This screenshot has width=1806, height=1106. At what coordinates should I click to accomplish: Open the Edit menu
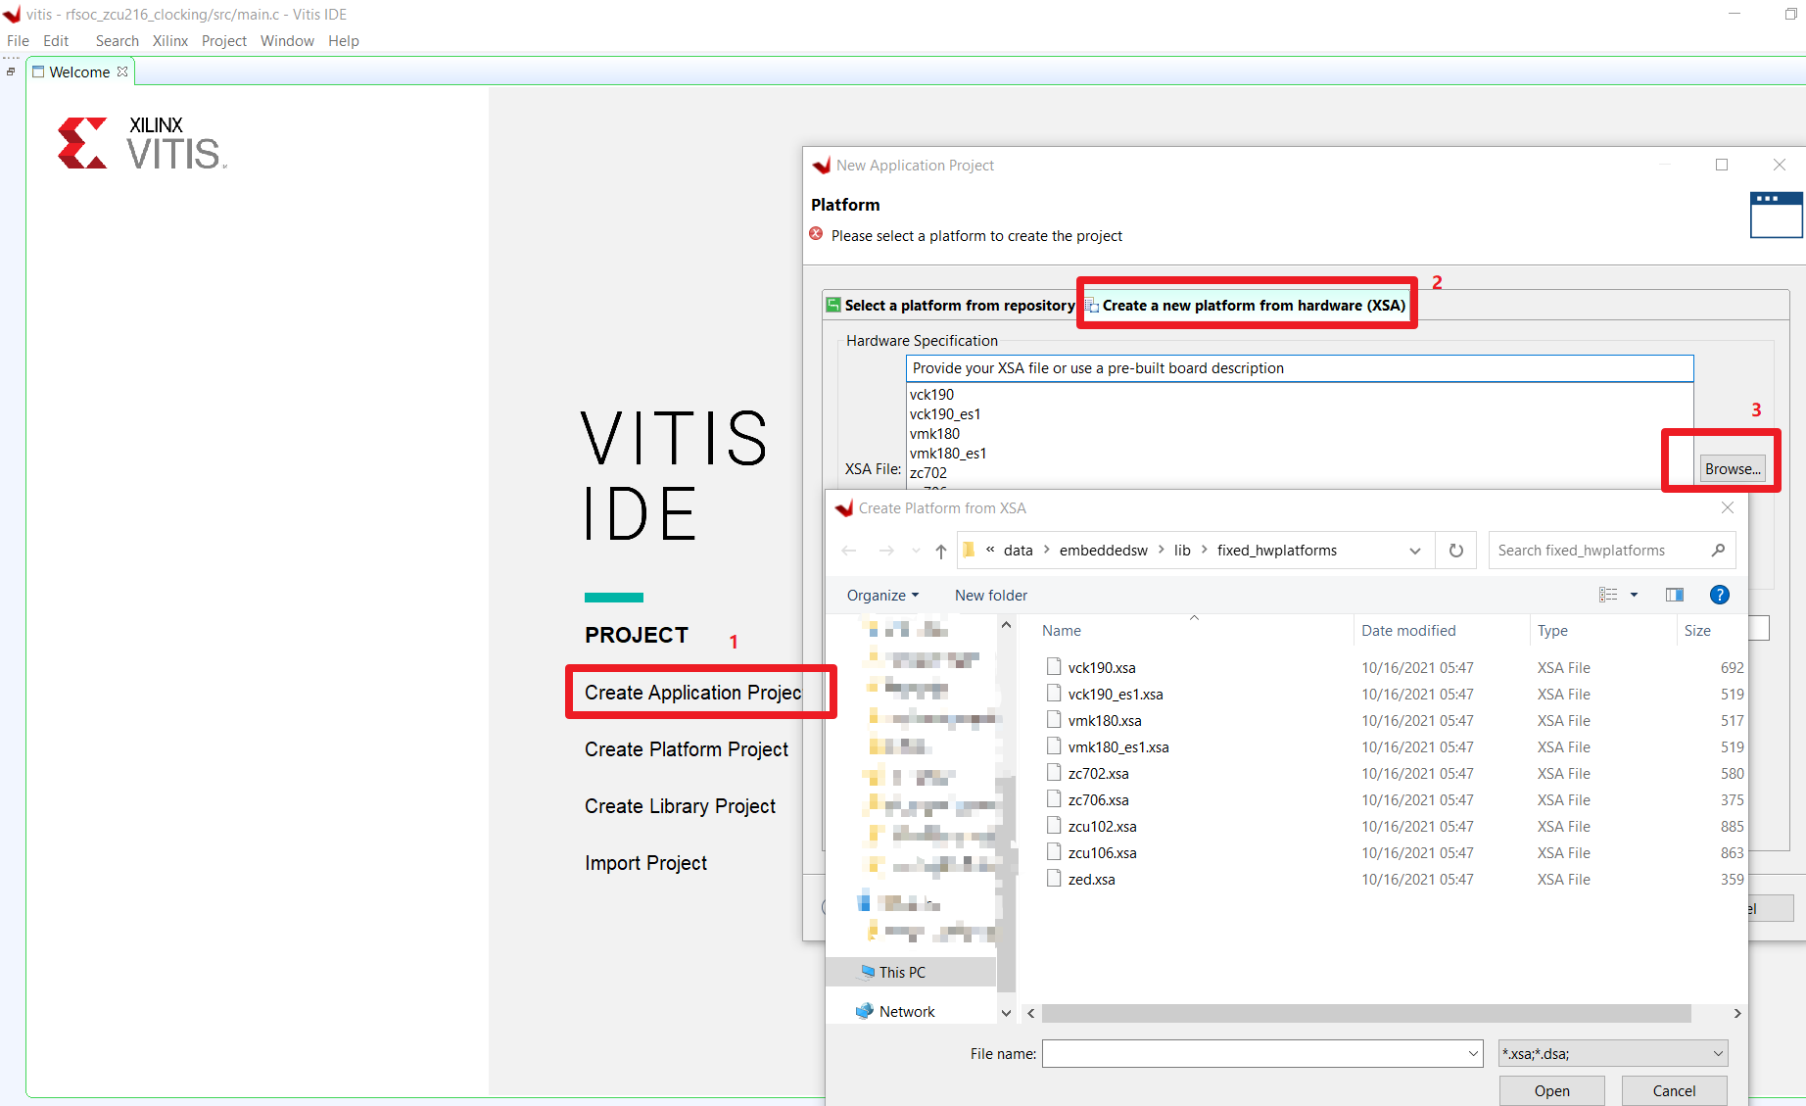pyautogui.click(x=56, y=40)
